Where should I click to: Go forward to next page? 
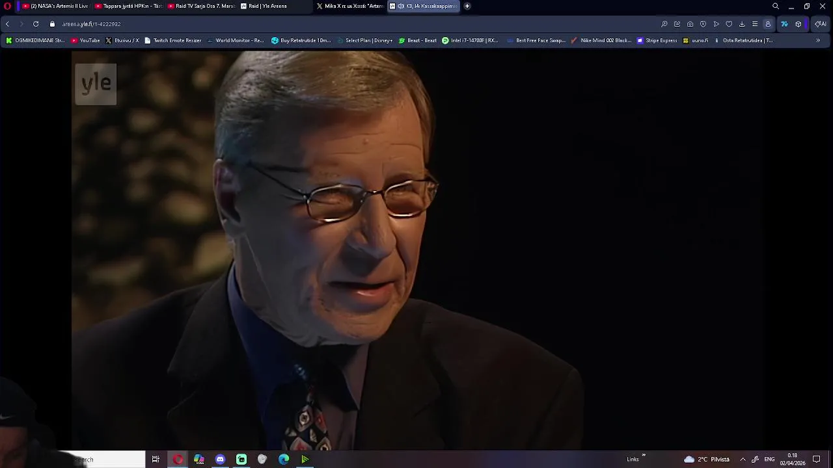21,24
